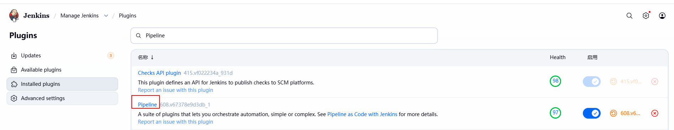
Task: Open the Pipeline plugin link
Action: coord(147,105)
